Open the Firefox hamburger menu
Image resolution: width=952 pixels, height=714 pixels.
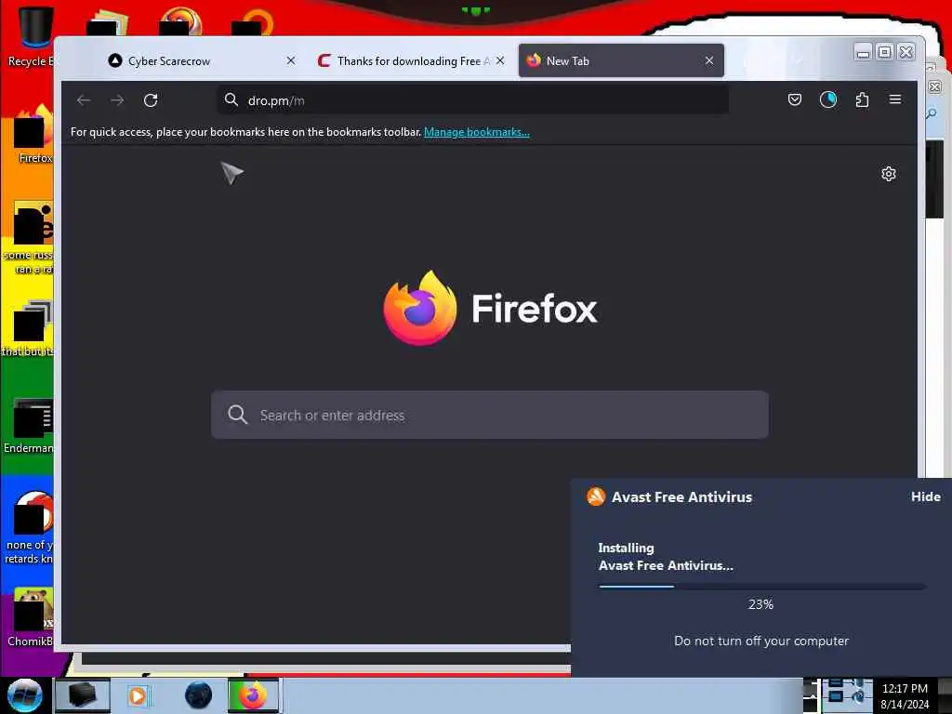(x=895, y=99)
